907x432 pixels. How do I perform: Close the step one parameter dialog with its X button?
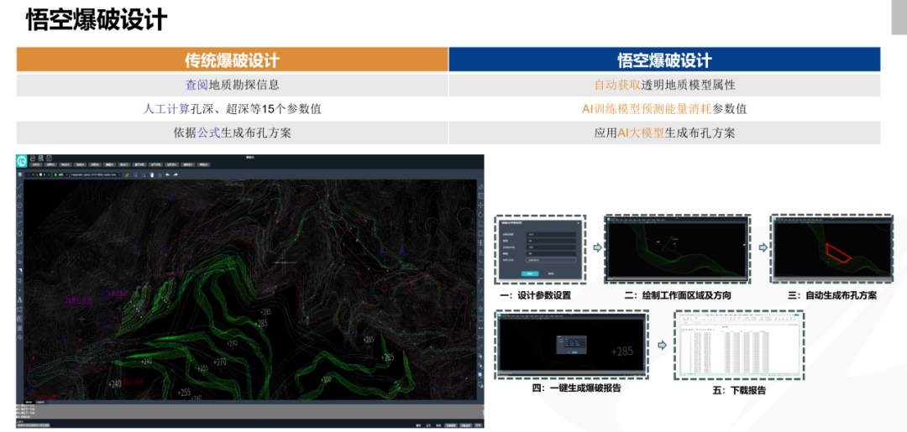[579, 223]
